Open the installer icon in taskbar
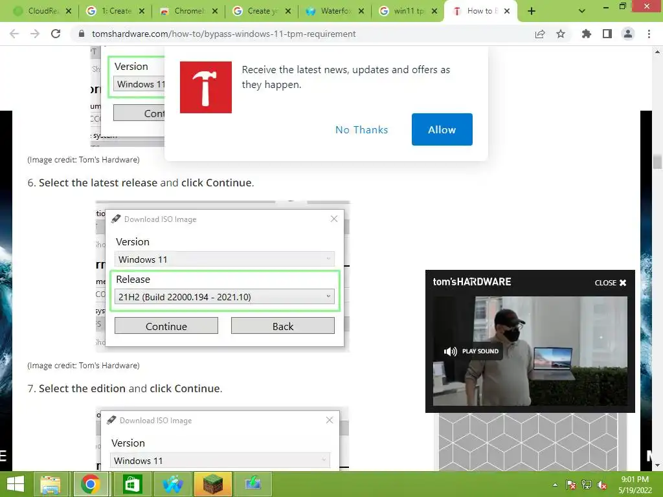 pos(253,484)
